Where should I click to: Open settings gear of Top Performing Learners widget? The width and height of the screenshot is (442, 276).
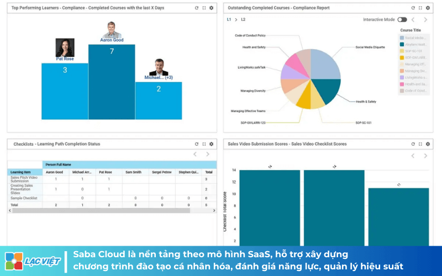pos(211,8)
